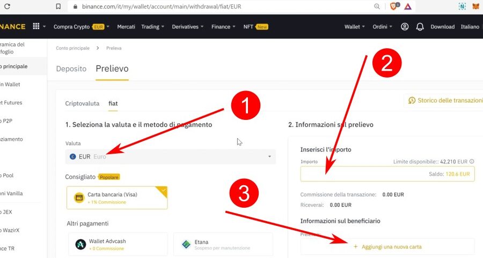Open the Valuta EUR Euro dropdown
This screenshot has height=258, width=483.
point(170,157)
